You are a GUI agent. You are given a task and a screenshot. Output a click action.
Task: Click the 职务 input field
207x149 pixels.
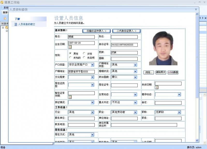[x=168, y=118]
